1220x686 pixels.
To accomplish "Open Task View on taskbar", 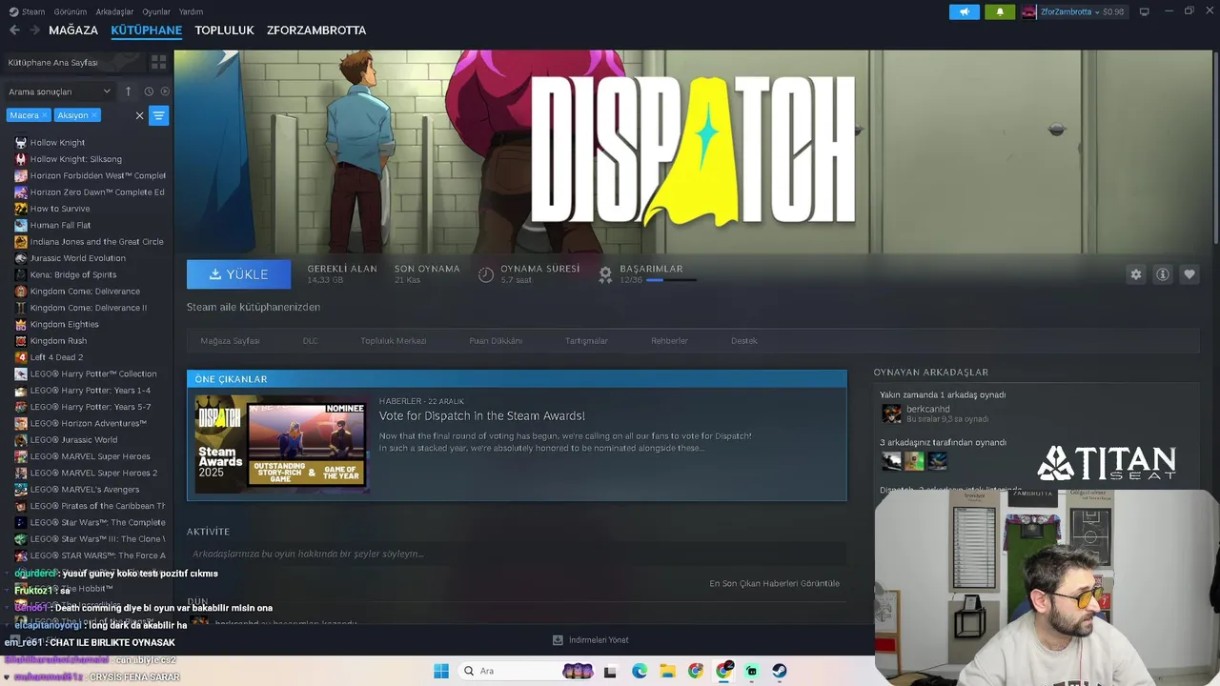I will (611, 671).
